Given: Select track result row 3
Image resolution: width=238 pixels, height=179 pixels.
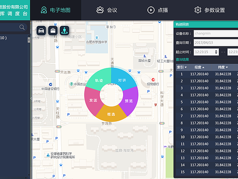Looking at the screenshot, I should point(207,88).
